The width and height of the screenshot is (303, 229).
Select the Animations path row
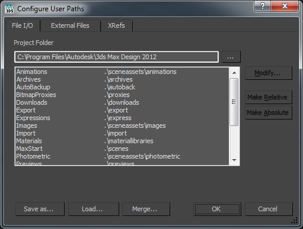click(x=122, y=72)
